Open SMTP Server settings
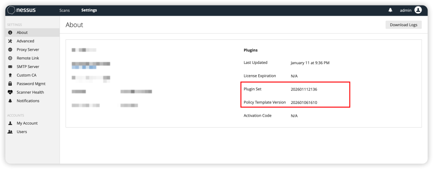 pyautogui.click(x=32, y=67)
